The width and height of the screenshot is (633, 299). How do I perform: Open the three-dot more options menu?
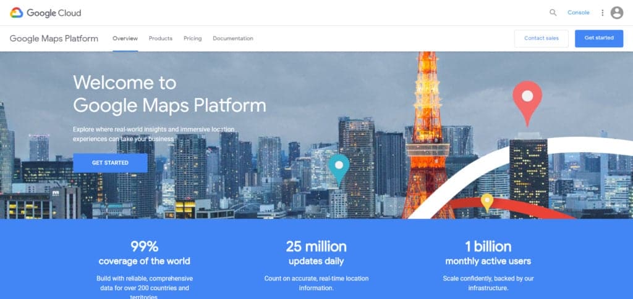click(x=602, y=13)
